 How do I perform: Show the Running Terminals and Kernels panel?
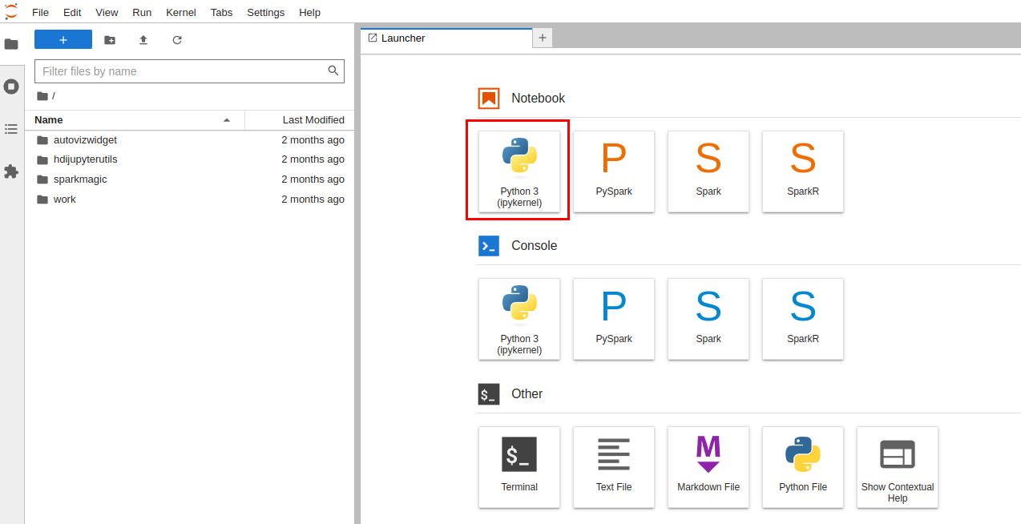(x=11, y=87)
